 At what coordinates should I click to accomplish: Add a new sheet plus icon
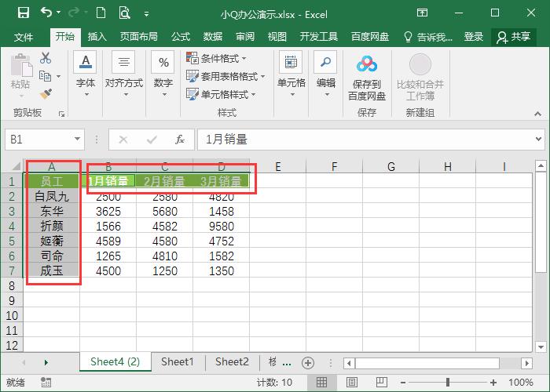(308, 363)
